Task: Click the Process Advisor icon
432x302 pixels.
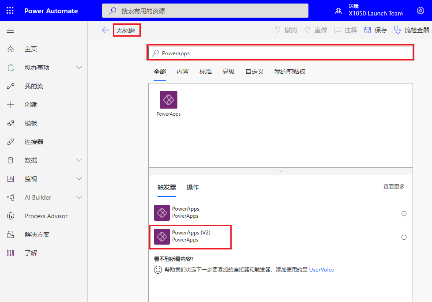Action: pyautogui.click(x=11, y=216)
